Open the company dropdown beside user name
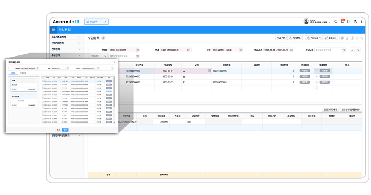371x195 pixels. pyautogui.click(x=329, y=23)
